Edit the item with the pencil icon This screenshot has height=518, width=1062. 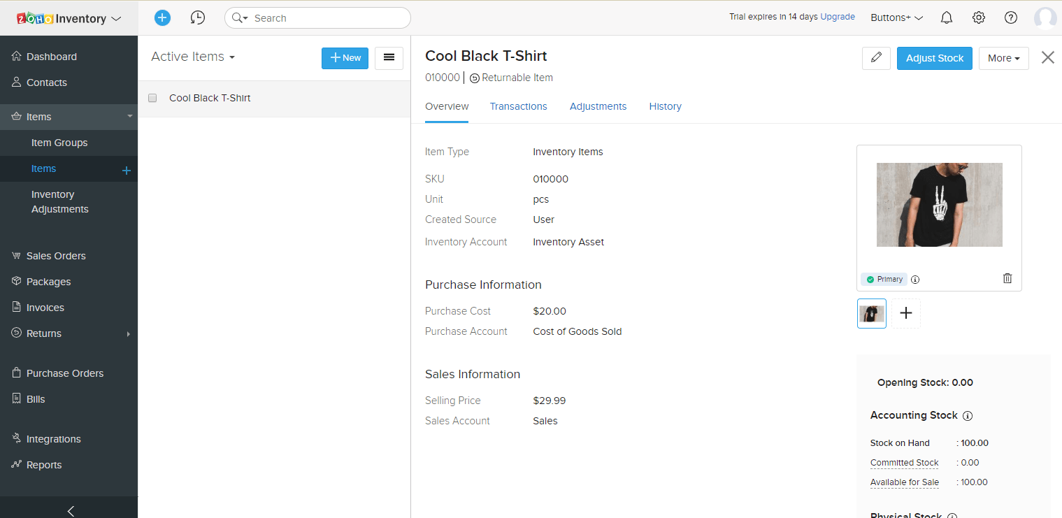coord(876,58)
